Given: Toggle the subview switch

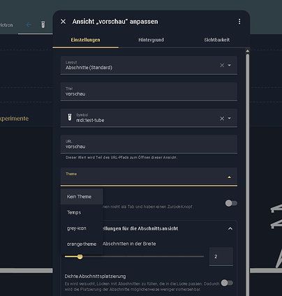Looking at the screenshot, I should (231, 203).
